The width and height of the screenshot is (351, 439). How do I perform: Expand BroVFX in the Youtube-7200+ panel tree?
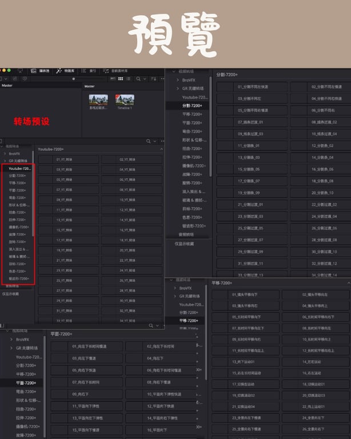pos(5,154)
